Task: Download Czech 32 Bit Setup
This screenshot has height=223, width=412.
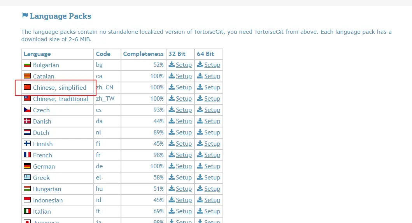Action: [180, 110]
